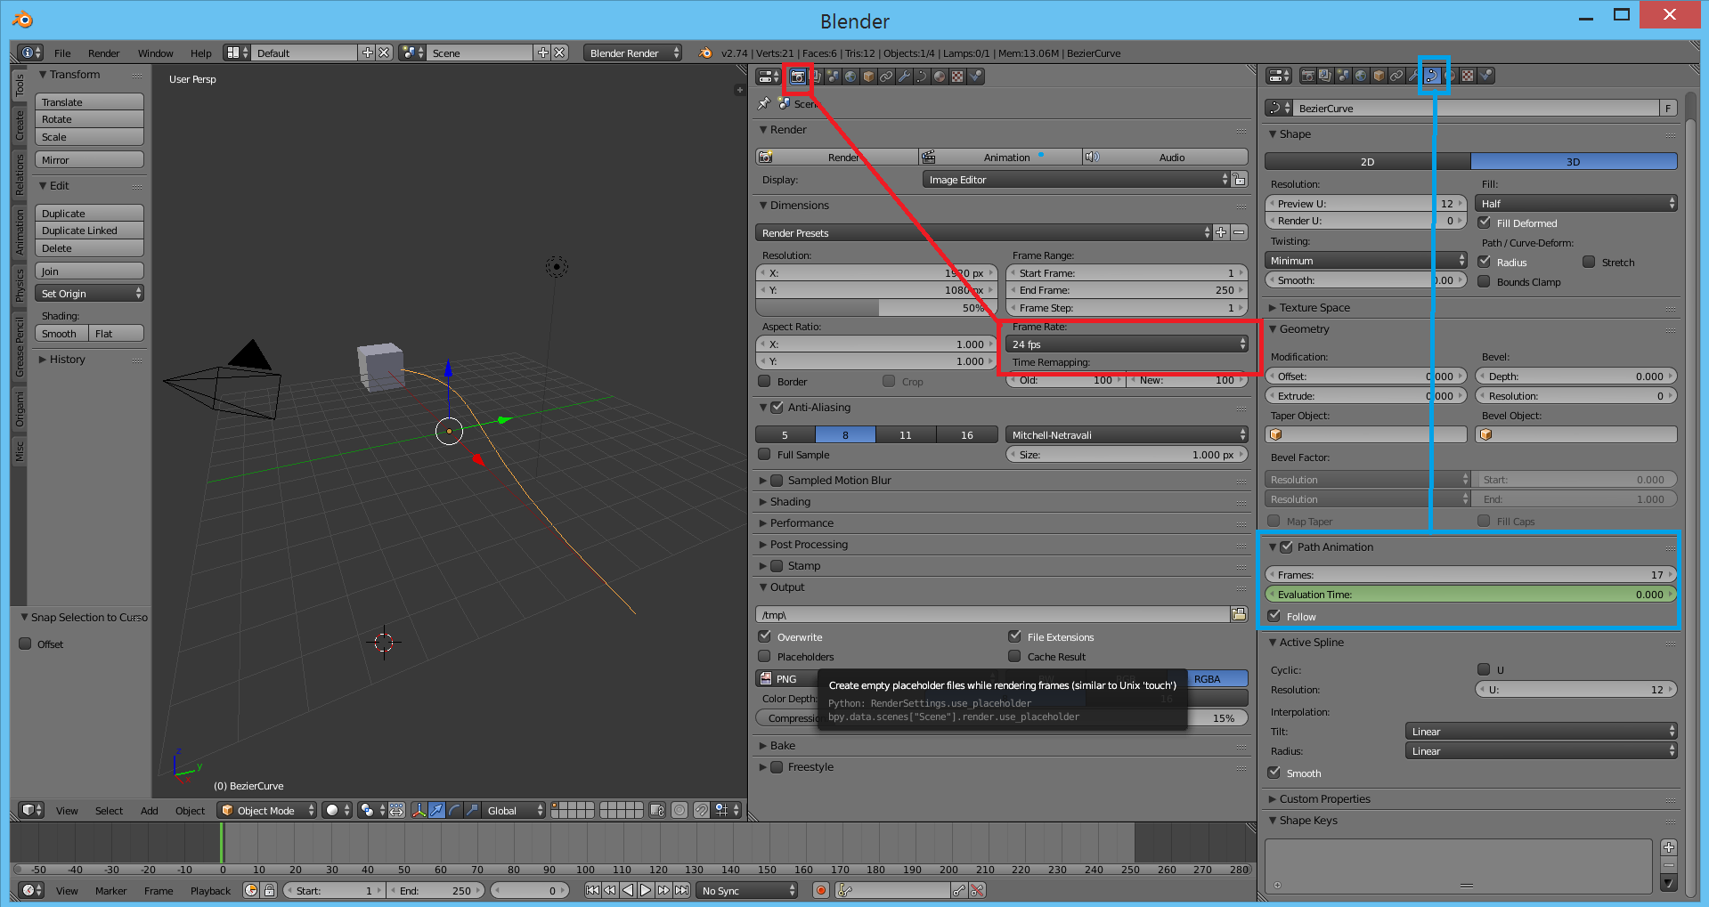Toggle snap magnet icon in viewport header
The height and width of the screenshot is (907, 1709).
(702, 810)
